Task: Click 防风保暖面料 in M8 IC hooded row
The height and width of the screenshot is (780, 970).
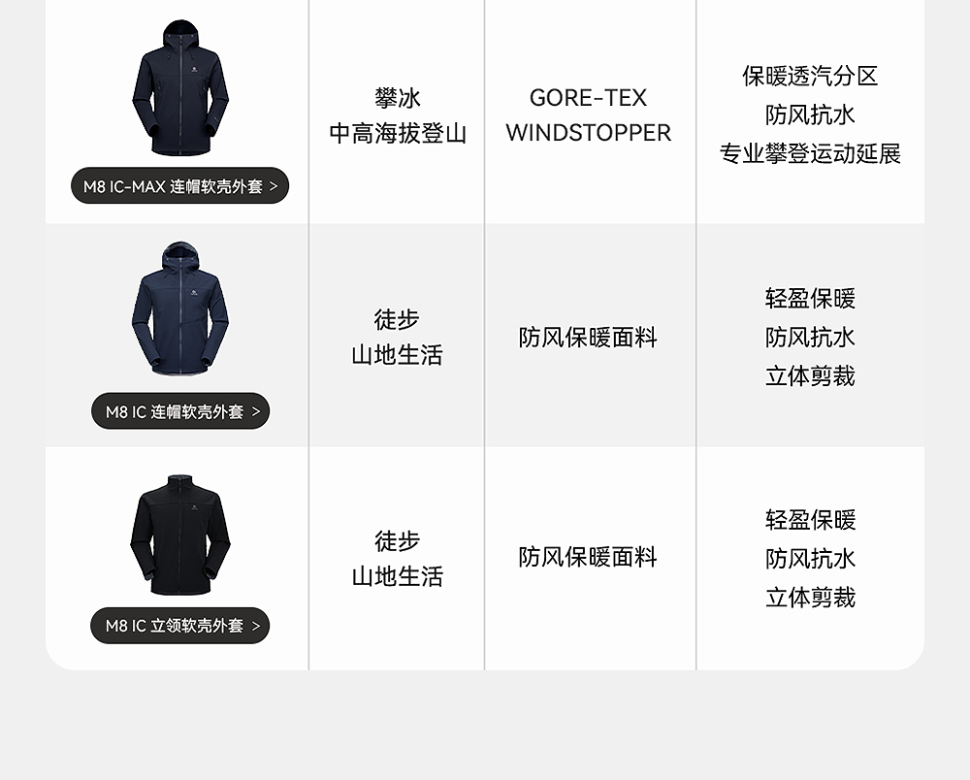Action: tap(589, 337)
